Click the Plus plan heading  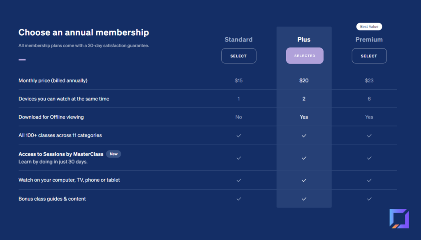[x=304, y=39]
